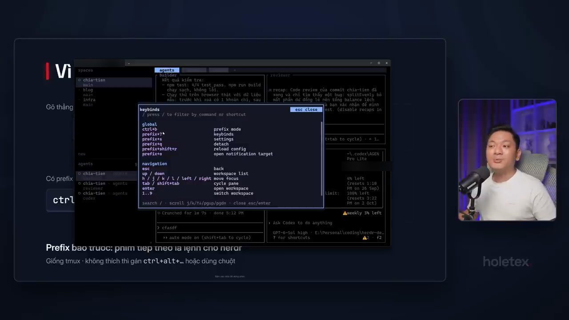Click the cfasdf prompt input in builder pane
The height and width of the screenshot is (320, 569).
click(x=210, y=228)
